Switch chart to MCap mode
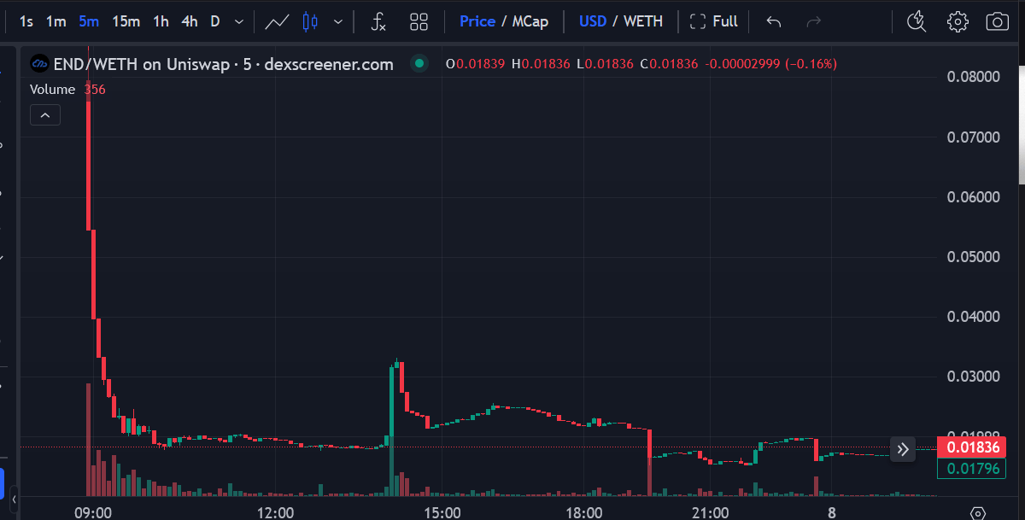1025x520 pixels. pos(530,21)
